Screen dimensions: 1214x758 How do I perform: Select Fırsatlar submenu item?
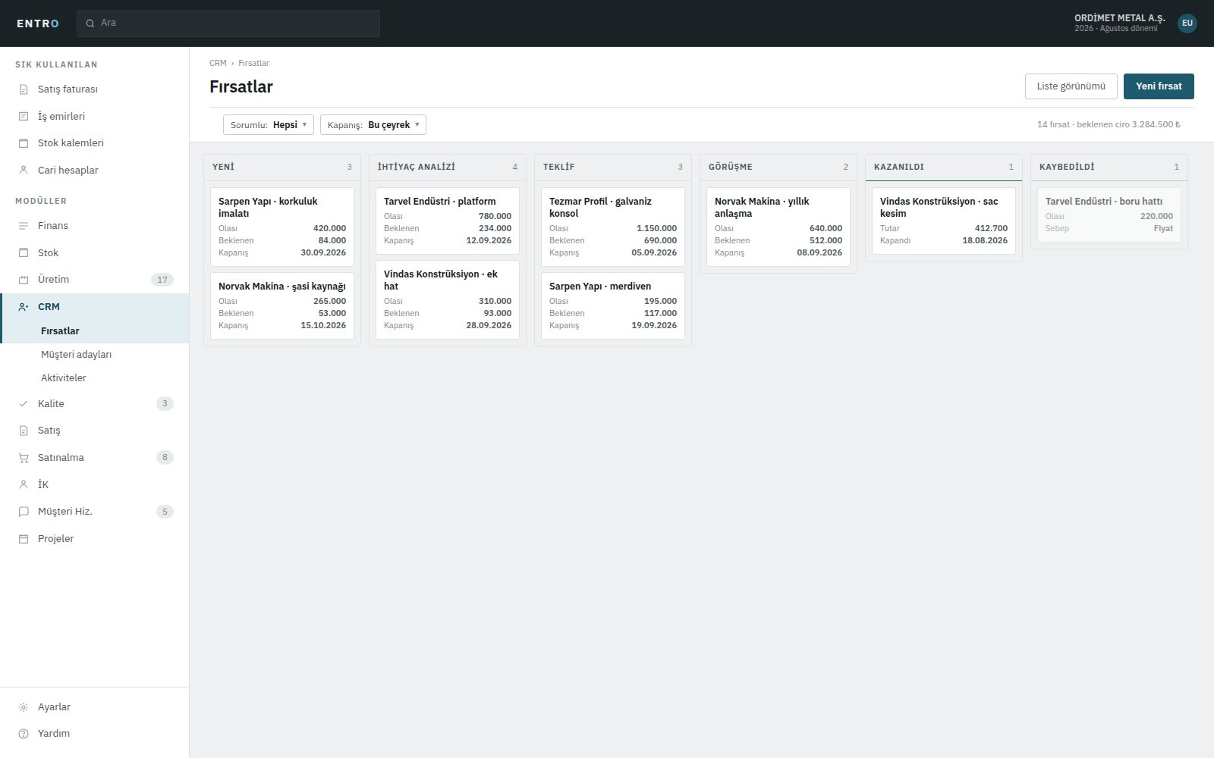(95, 331)
